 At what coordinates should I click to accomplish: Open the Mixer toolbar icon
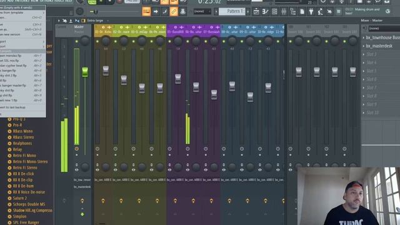tap(284, 11)
